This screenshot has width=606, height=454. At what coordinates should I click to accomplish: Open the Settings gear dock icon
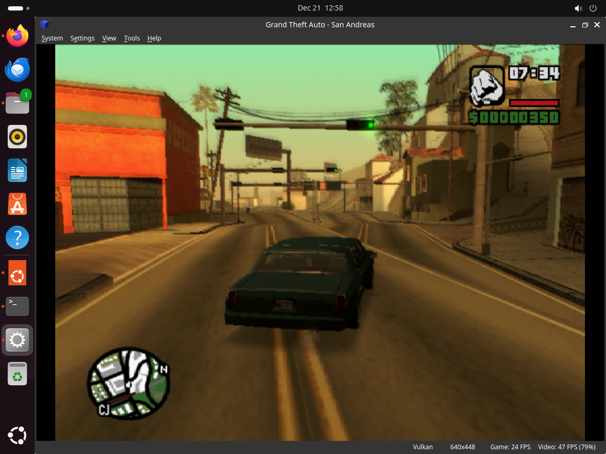[17, 340]
